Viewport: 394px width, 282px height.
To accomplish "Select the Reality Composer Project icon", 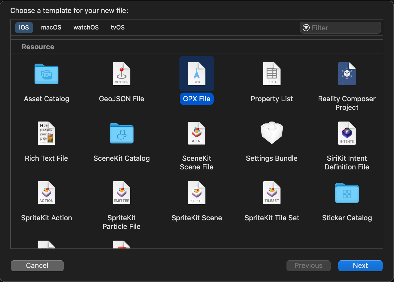I will 347,74.
